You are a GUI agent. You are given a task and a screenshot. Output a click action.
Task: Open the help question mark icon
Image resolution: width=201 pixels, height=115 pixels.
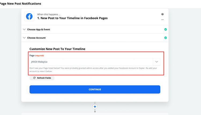point(162,14)
